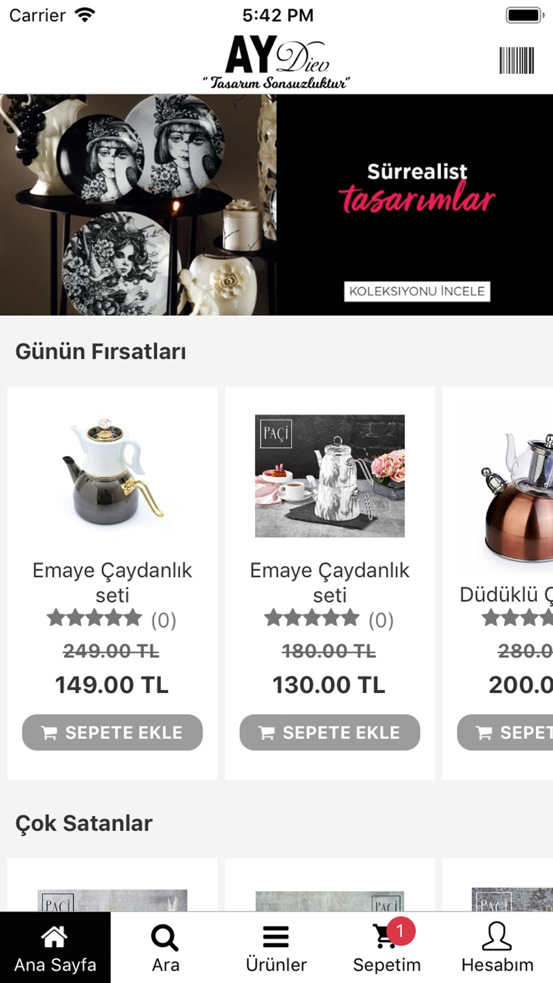Open the marble teapot product image
This screenshot has height=983, width=553.
[x=330, y=475]
